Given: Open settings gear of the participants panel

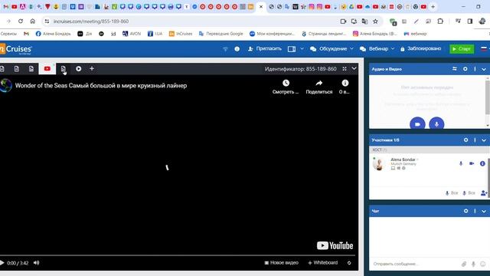Looking at the screenshot, I should click(466, 140).
